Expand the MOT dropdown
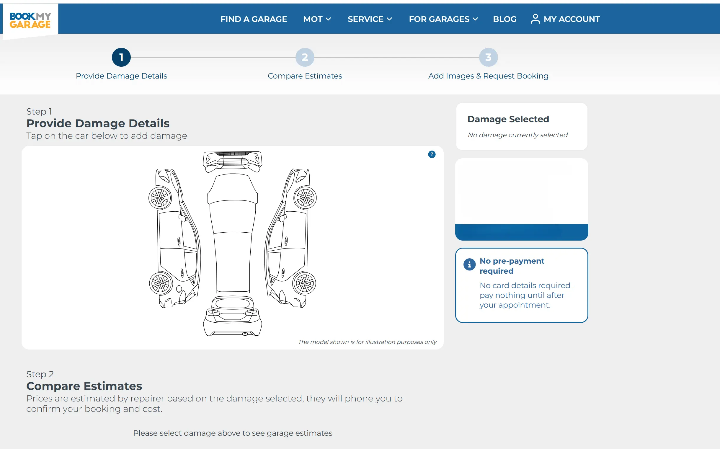Viewport: 720px width, 449px height. coord(317,19)
